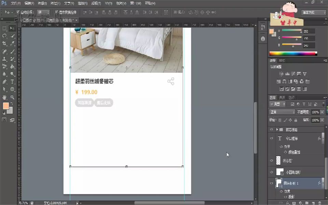
Task: Hide the 状态栏 layer
Action: tap(271, 160)
